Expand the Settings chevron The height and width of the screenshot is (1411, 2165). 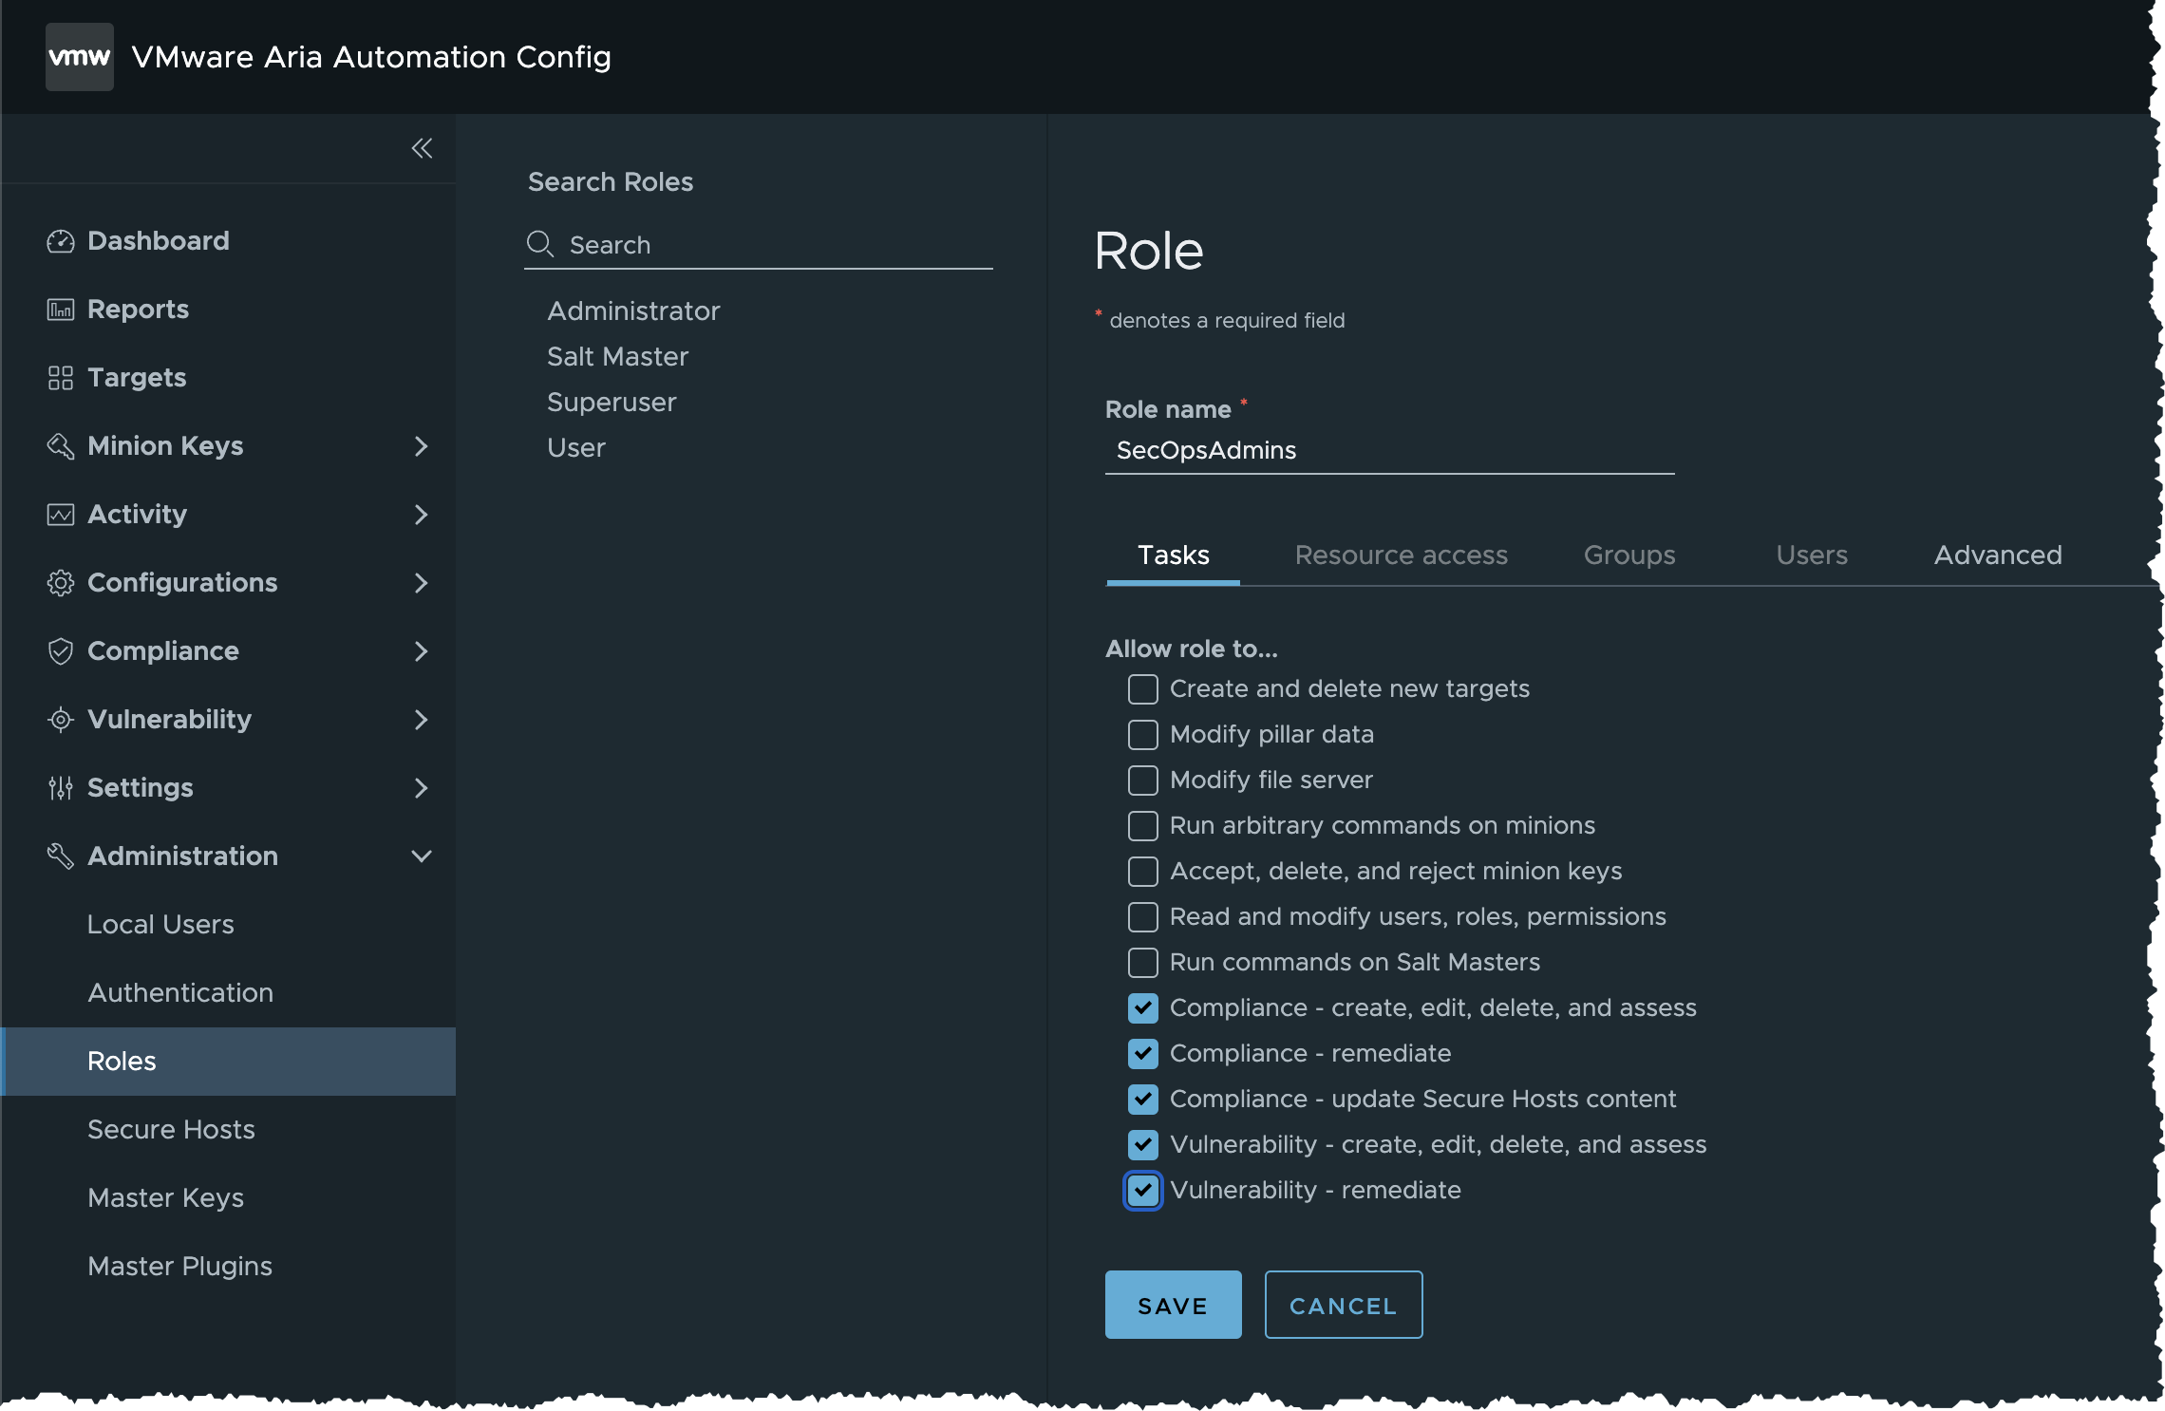pos(422,788)
